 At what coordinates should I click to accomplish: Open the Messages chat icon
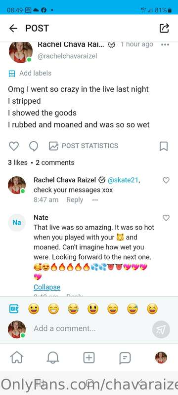(125, 357)
